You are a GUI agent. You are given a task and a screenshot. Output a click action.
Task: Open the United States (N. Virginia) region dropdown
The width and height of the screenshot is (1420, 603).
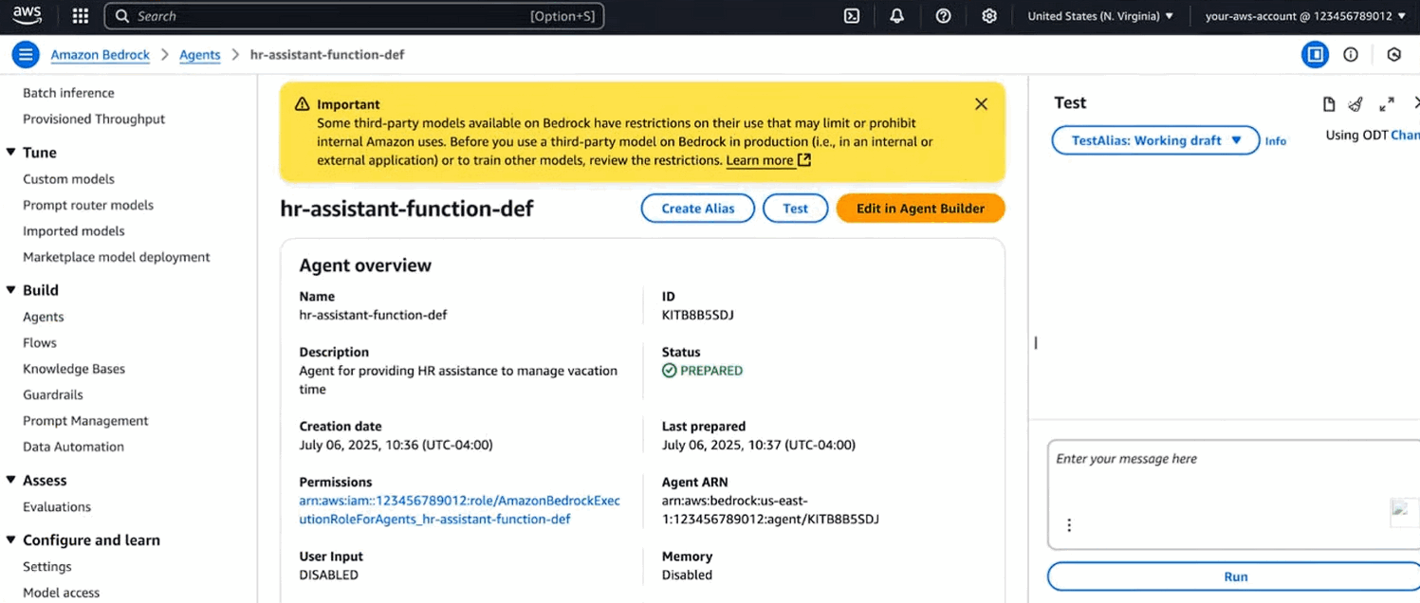1100,16
